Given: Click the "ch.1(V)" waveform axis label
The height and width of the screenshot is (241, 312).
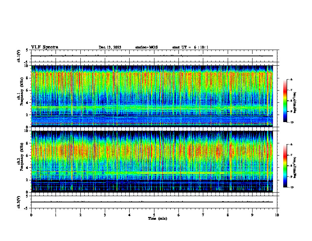Looking at the screenshot, I should tap(19, 56).
